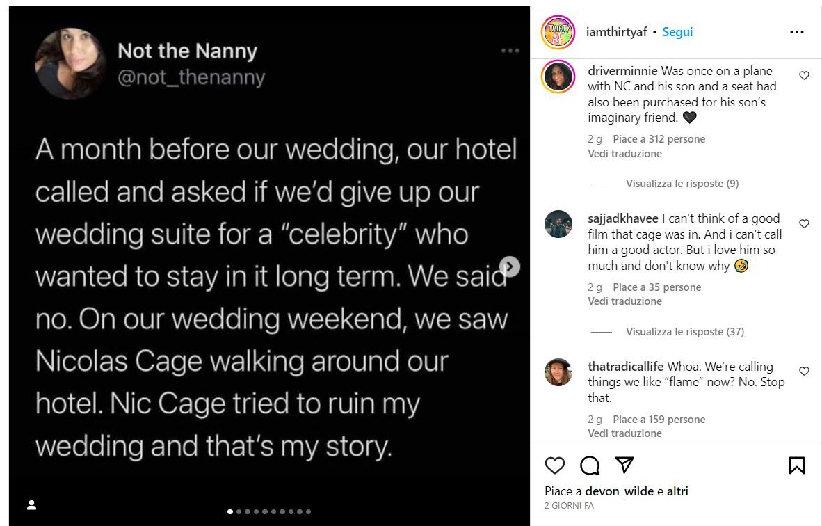Image resolution: width=822 pixels, height=526 pixels.
Task: Share the post via paper plane icon
Action: click(x=624, y=465)
